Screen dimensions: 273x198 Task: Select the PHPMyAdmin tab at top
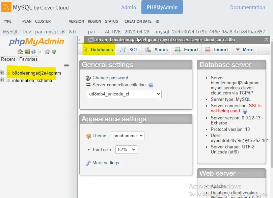coord(162,7)
